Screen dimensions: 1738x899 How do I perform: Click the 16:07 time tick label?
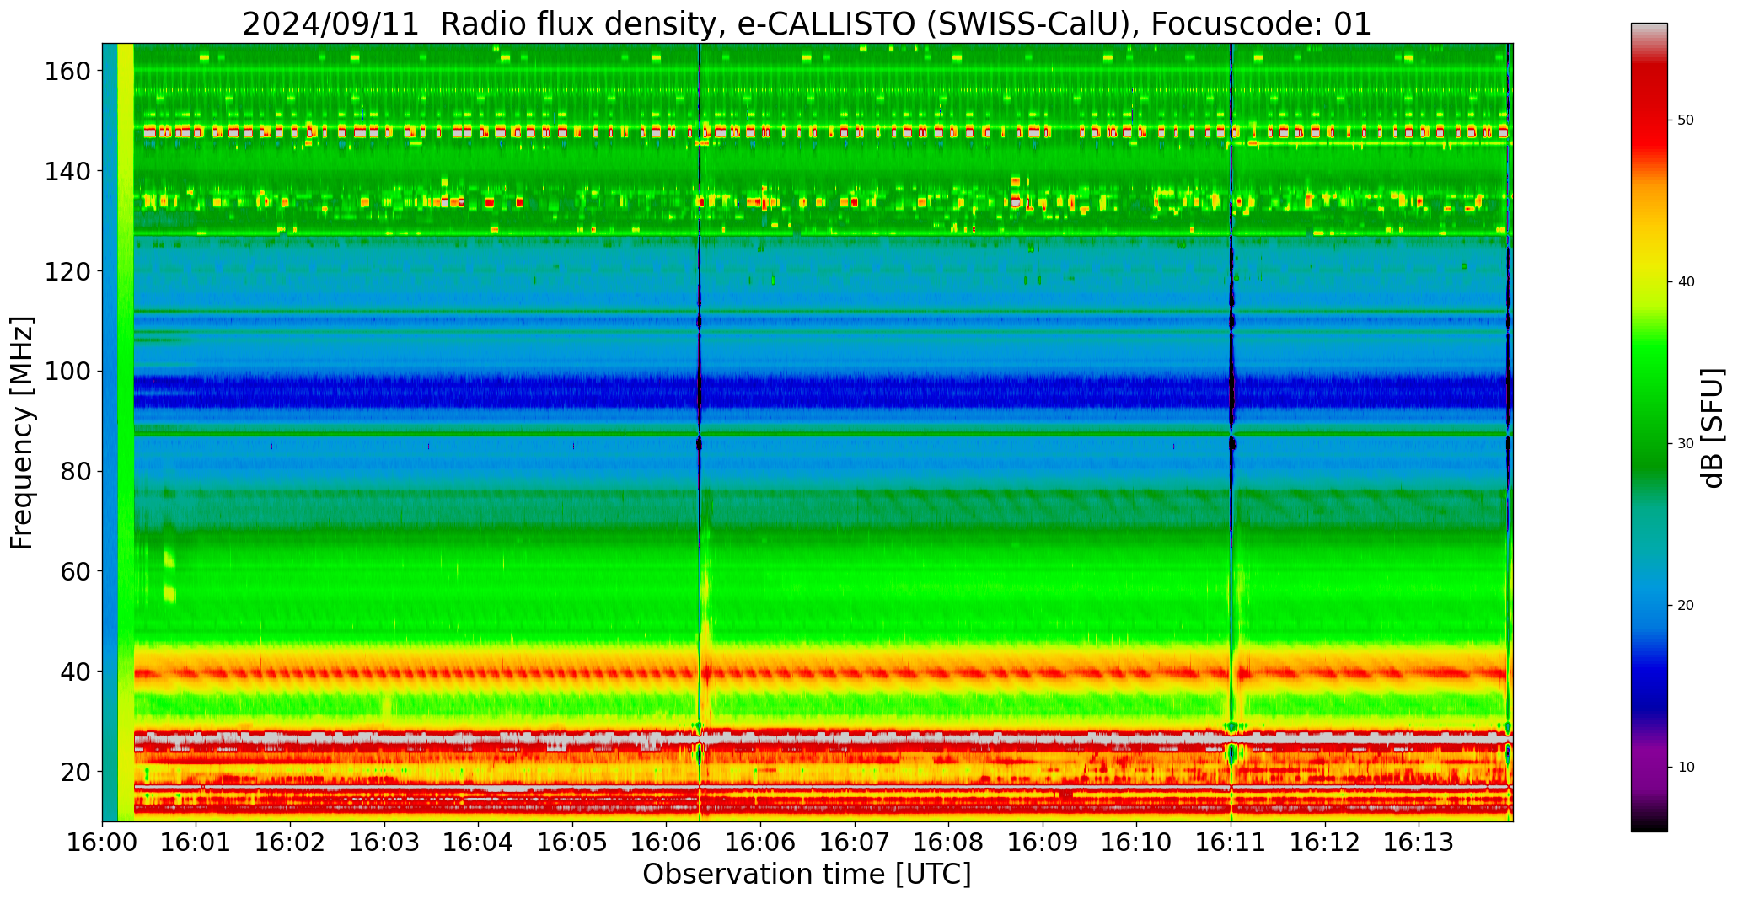pos(855,843)
